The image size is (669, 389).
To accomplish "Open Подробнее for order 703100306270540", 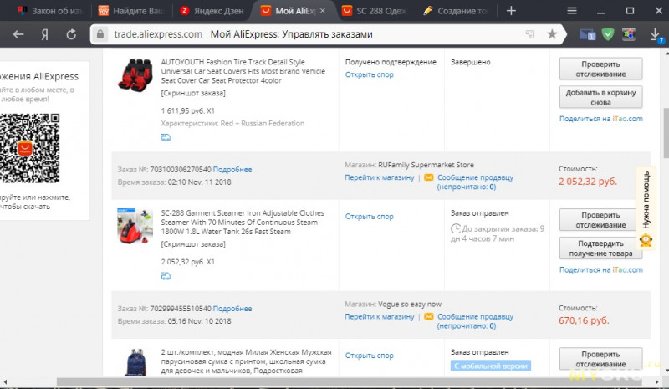I will [x=232, y=170].
